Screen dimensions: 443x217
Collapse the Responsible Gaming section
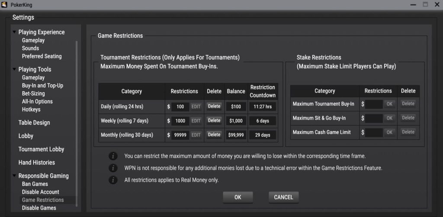pos(14,176)
